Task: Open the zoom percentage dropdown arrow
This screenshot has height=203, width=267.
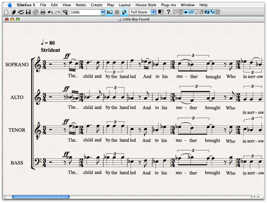Action: (x=103, y=12)
